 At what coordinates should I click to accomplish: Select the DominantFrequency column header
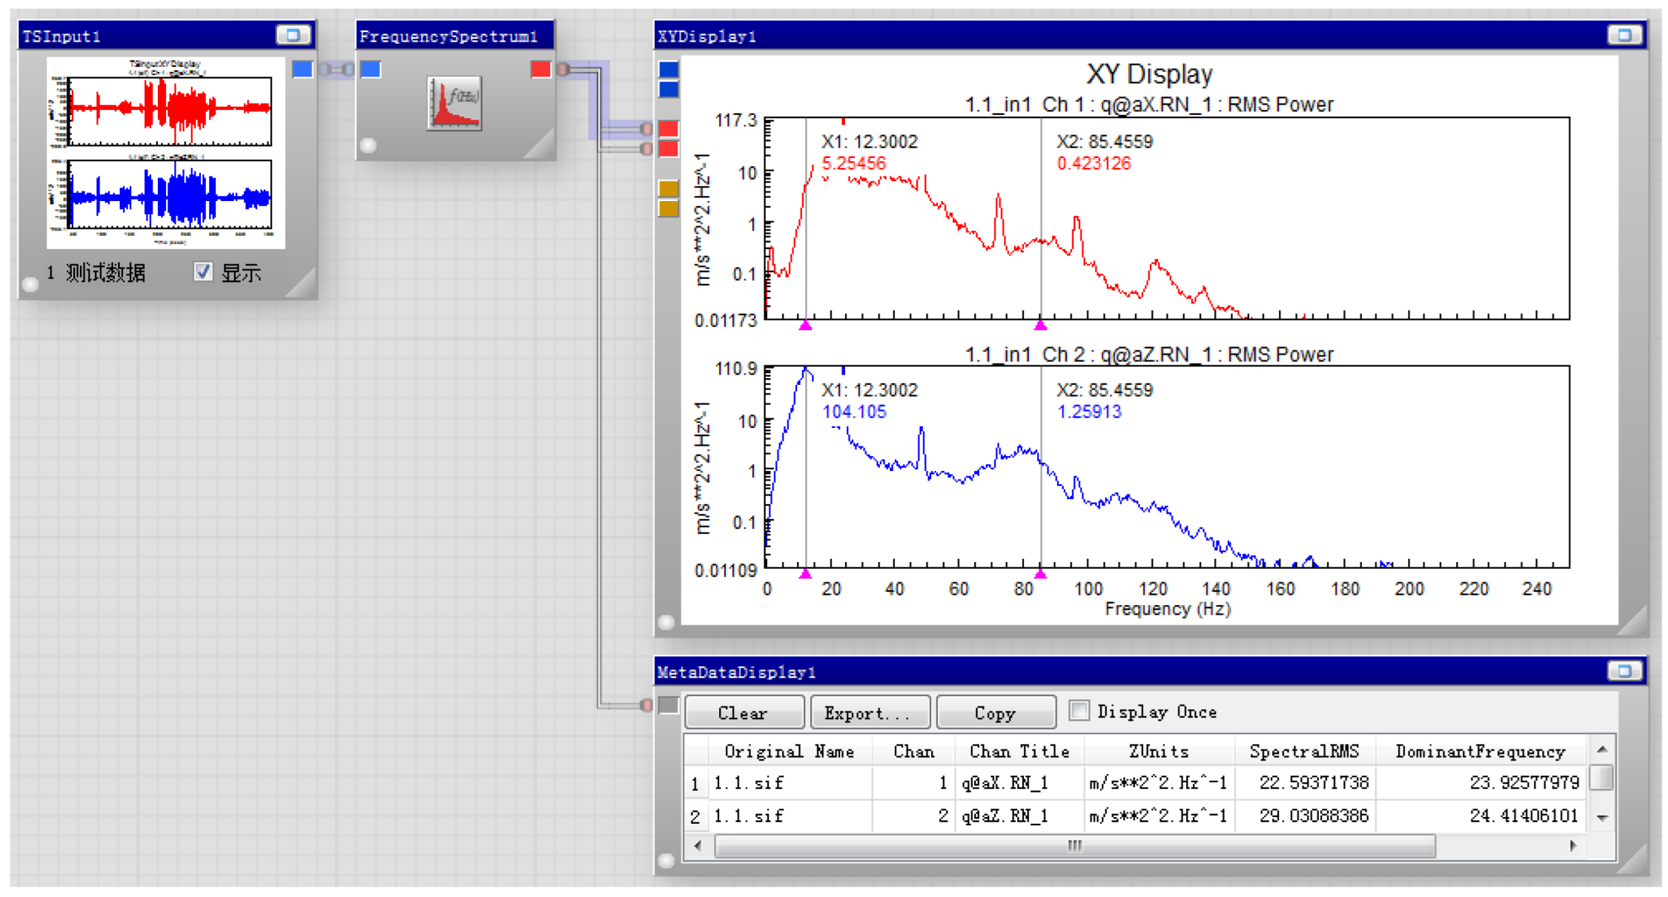click(x=1479, y=751)
